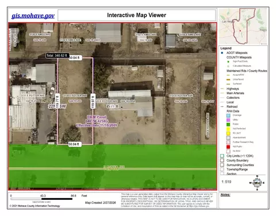Click the Maintained Rds / County Routes heading

pos(247,71)
